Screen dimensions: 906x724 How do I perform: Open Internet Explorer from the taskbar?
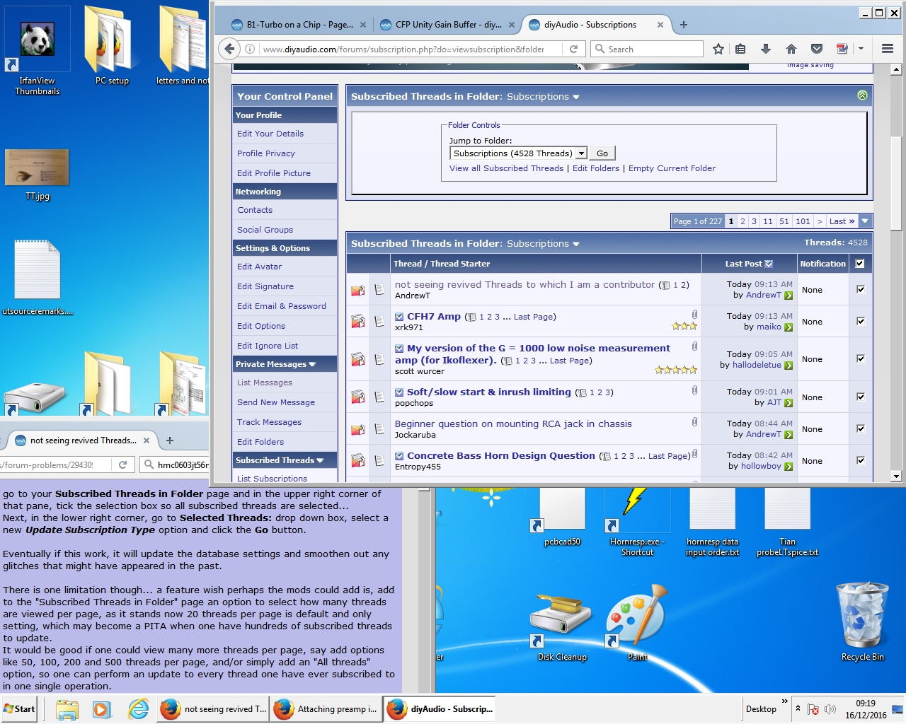(138, 709)
